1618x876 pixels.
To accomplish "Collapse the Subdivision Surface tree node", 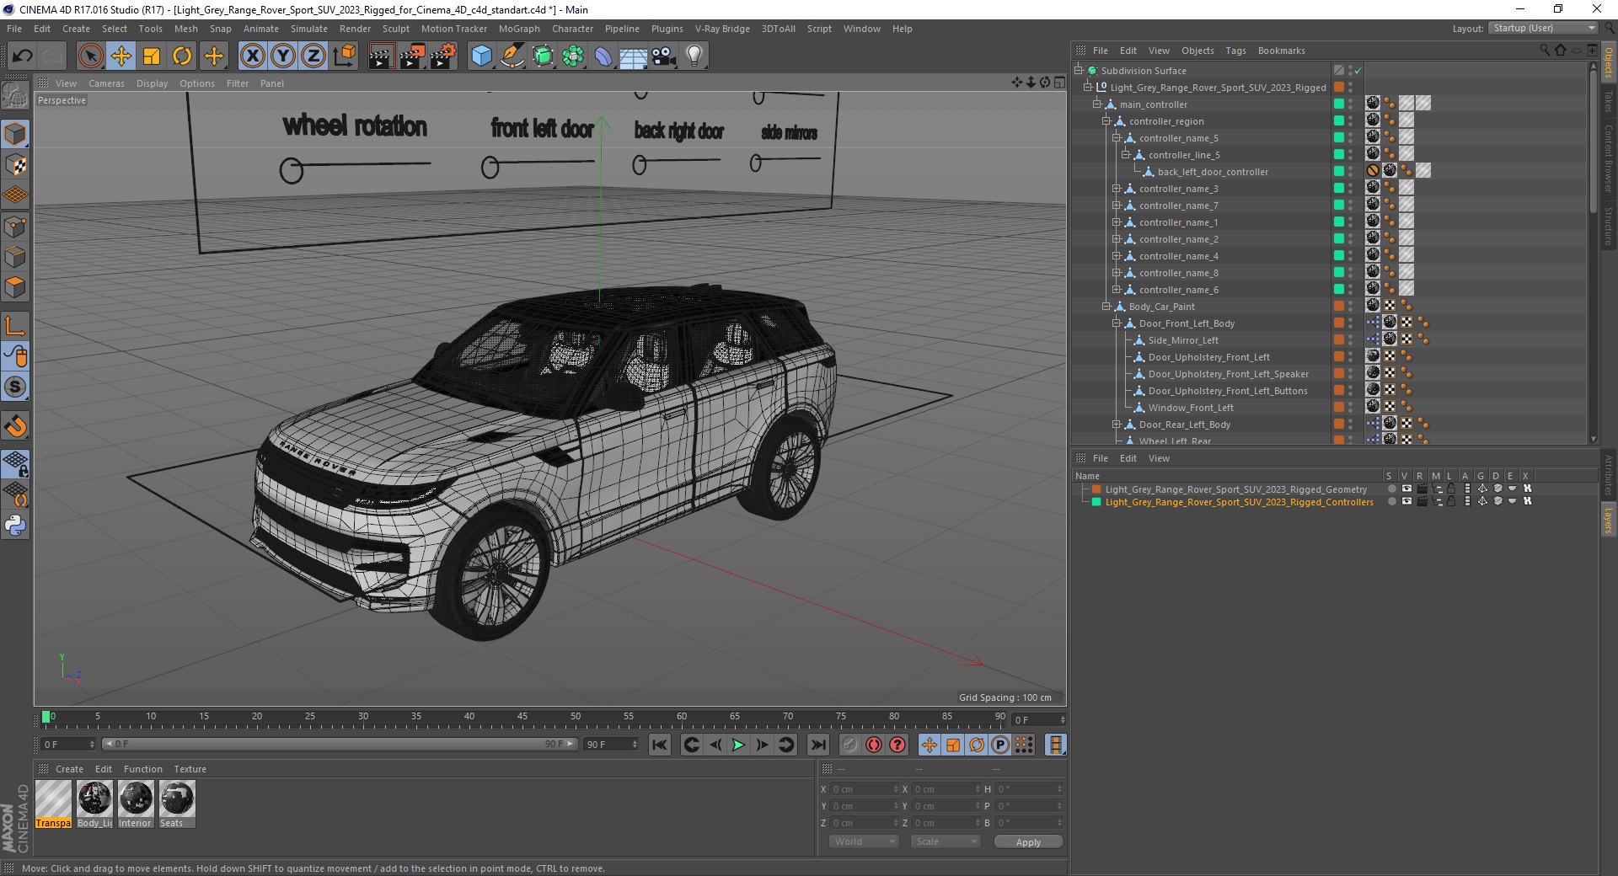I will coord(1079,71).
